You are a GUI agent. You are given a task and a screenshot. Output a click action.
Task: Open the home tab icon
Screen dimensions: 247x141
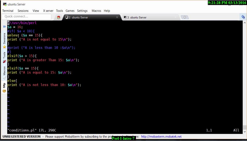tap(59, 17)
